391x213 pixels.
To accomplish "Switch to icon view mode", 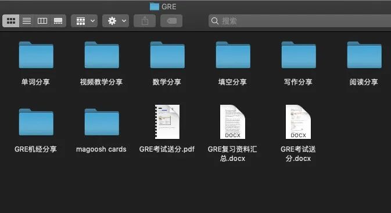I will coord(10,21).
